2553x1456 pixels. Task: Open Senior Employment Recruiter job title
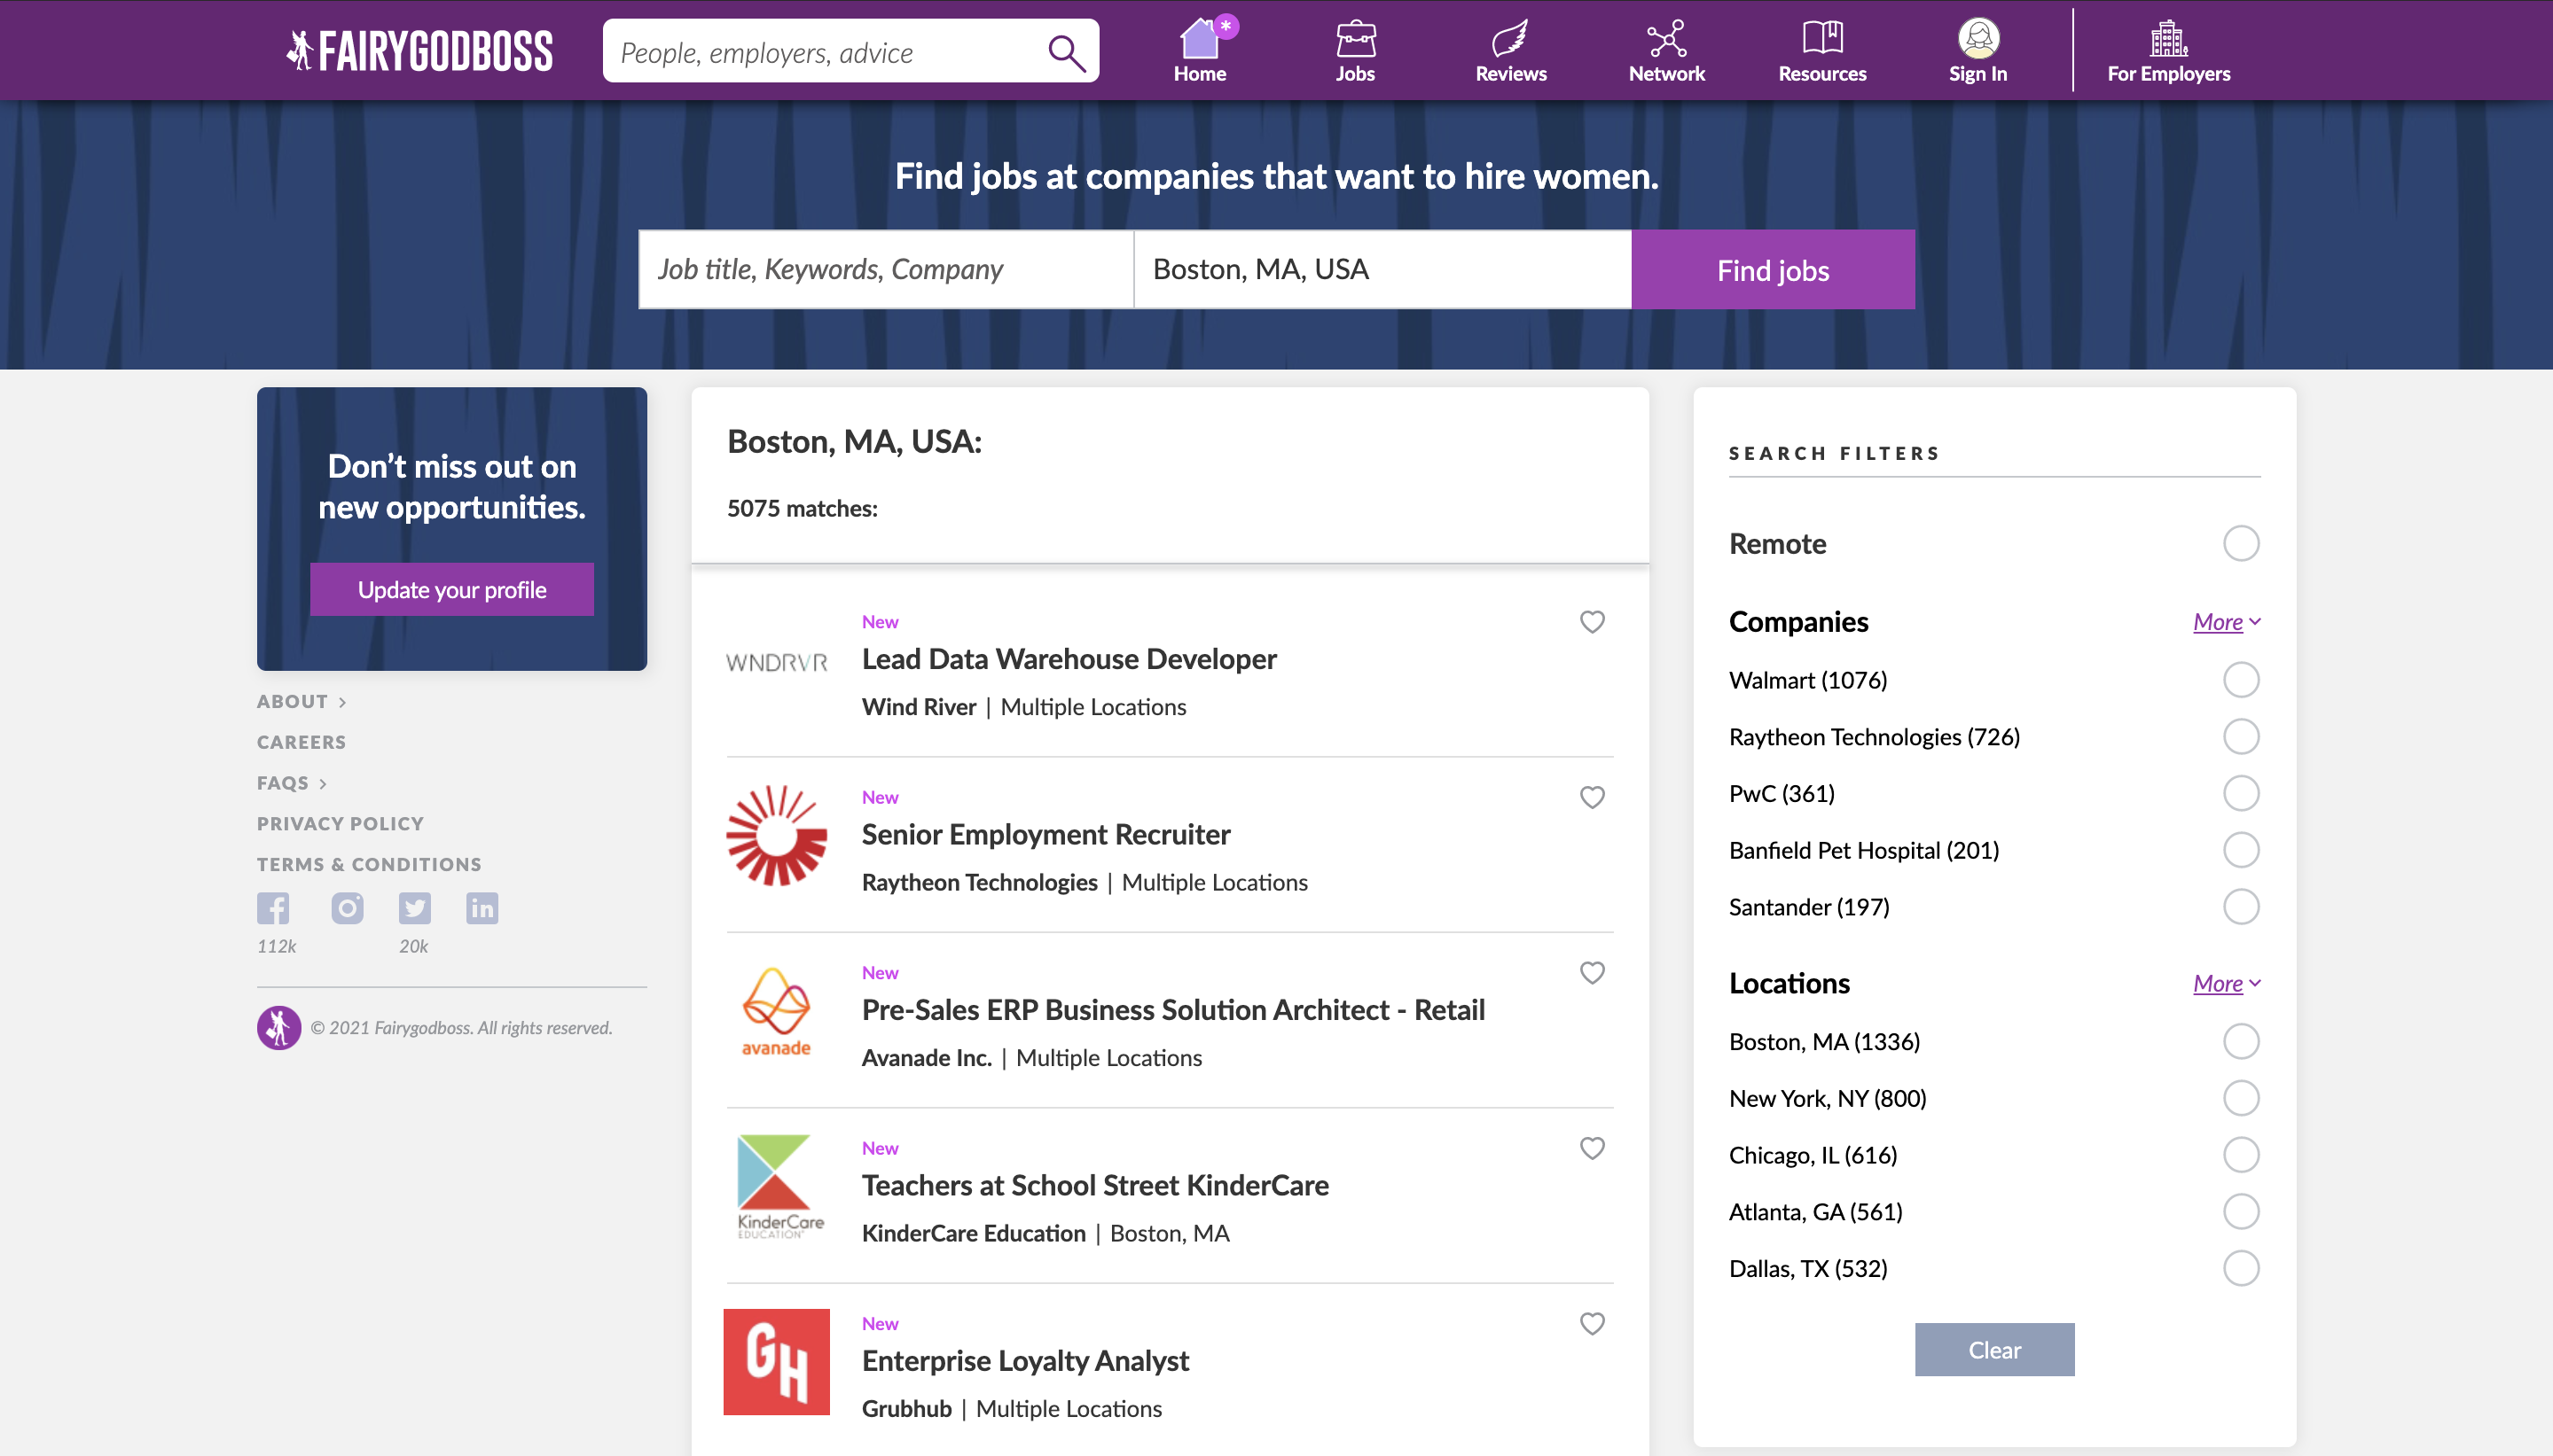[1045, 834]
